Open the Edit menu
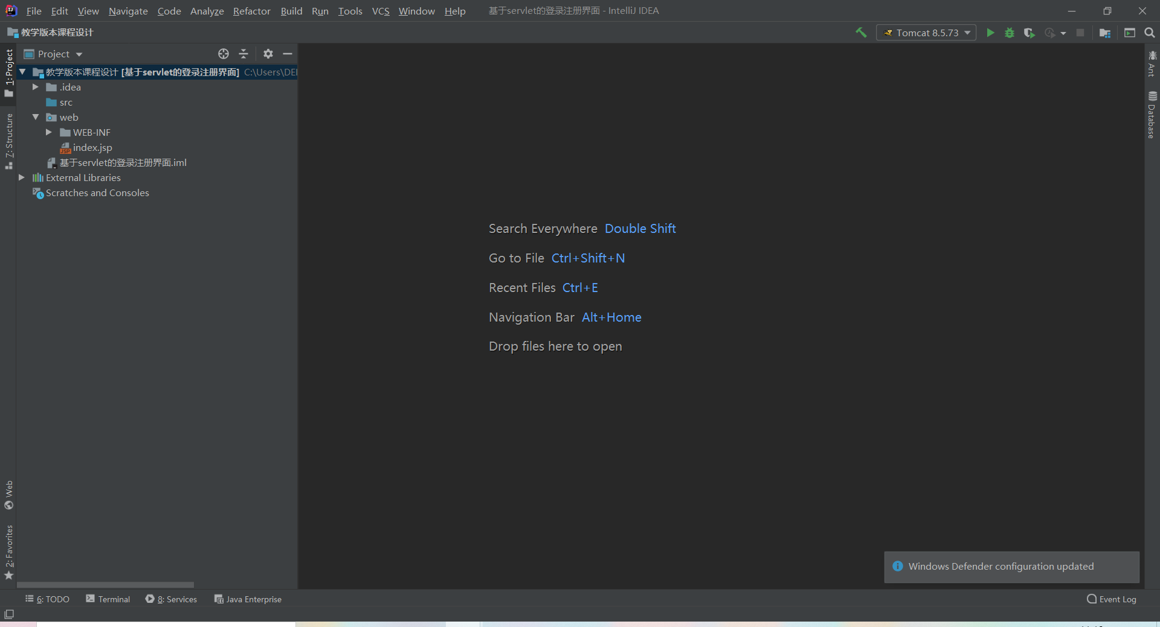 (x=60, y=11)
